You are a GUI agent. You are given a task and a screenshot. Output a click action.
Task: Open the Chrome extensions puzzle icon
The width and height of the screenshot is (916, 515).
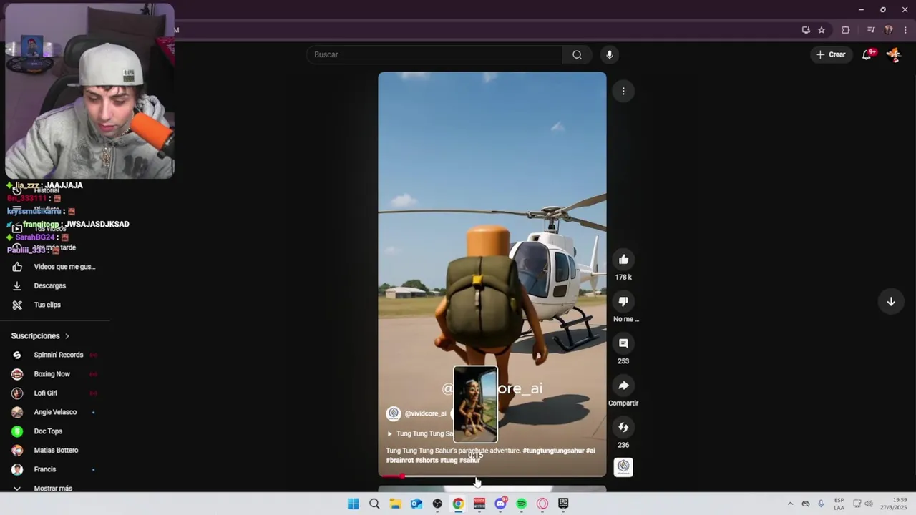click(845, 30)
